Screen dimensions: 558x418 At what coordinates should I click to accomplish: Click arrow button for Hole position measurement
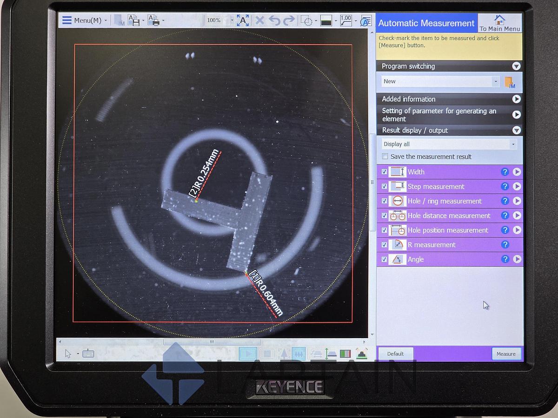coord(517,230)
